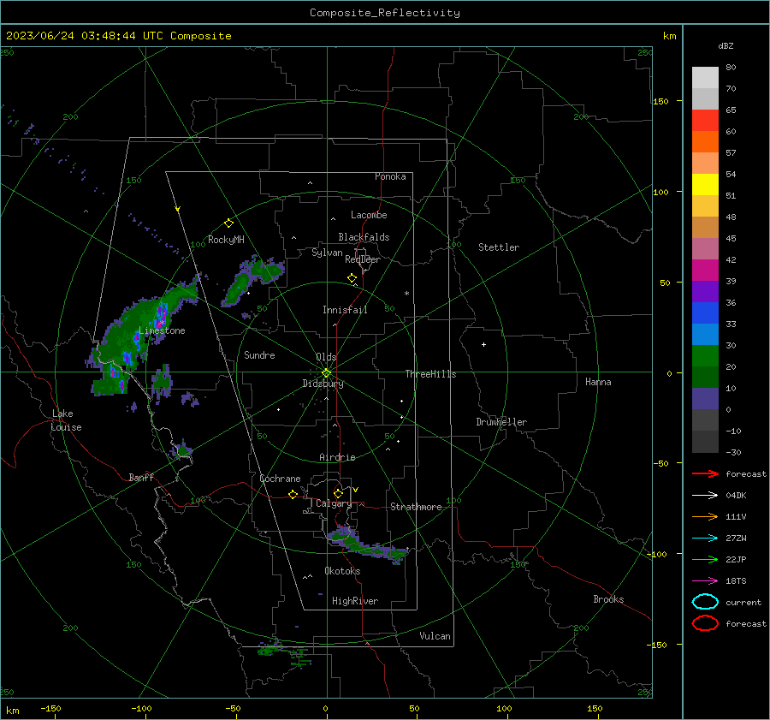Click the Calgary label
Image resolution: width=770 pixels, height=720 pixels.
[x=334, y=503]
